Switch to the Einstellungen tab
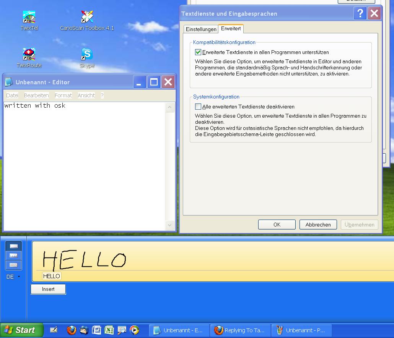 pyautogui.click(x=201, y=30)
